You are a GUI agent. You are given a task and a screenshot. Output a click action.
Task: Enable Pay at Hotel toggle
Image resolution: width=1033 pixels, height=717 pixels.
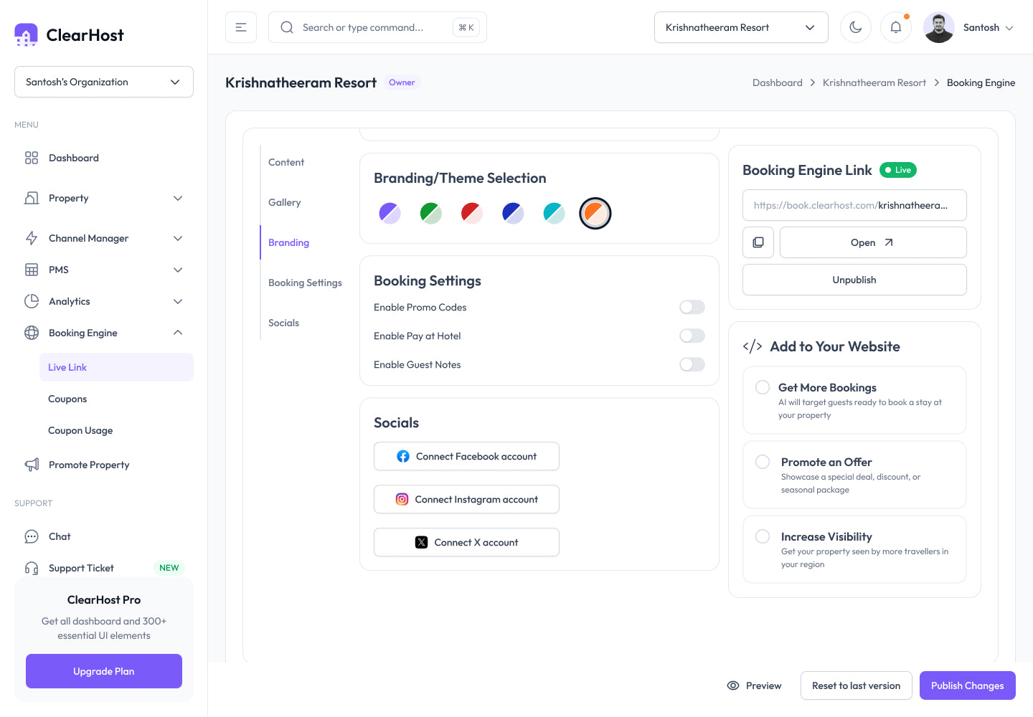pos(692,336)
